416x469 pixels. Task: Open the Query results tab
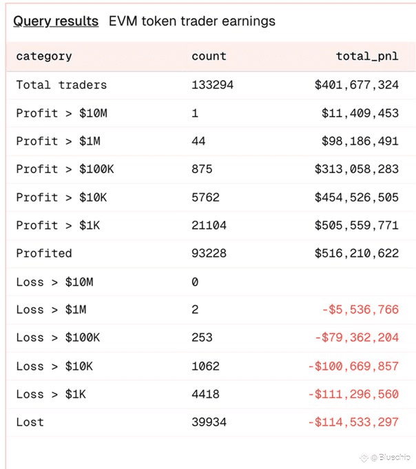point(56,21)
